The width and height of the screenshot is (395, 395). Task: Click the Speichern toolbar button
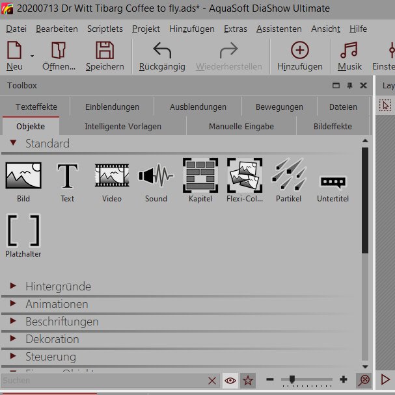coord(105,56)
